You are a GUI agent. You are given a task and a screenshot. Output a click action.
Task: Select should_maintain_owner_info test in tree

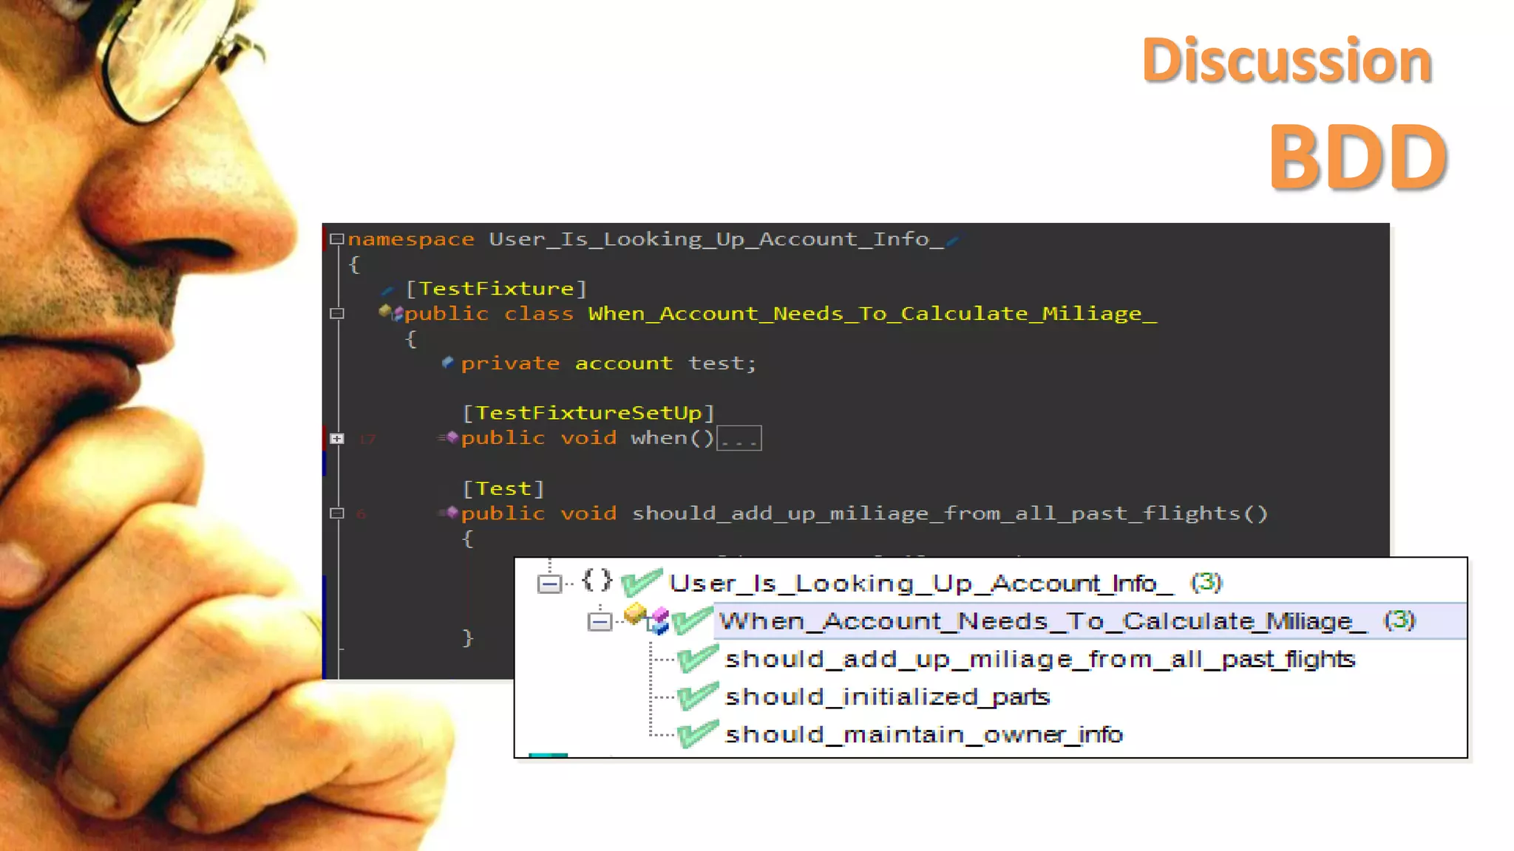[x=923, y=734]
